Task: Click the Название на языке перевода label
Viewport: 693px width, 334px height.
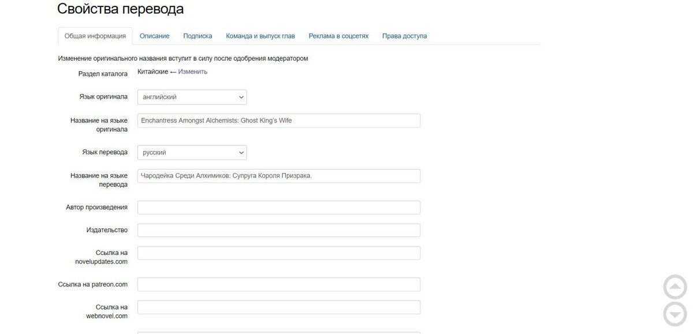Action: pos(99,180)
